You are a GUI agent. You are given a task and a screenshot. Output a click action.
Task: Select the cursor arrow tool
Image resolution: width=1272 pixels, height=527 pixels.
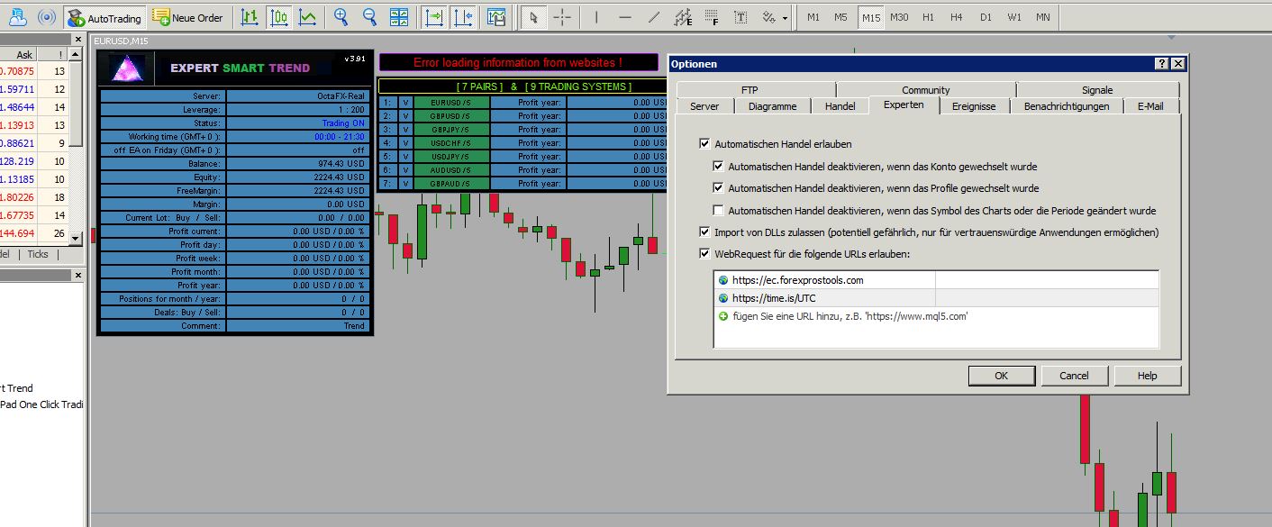(x=533, y=17)
